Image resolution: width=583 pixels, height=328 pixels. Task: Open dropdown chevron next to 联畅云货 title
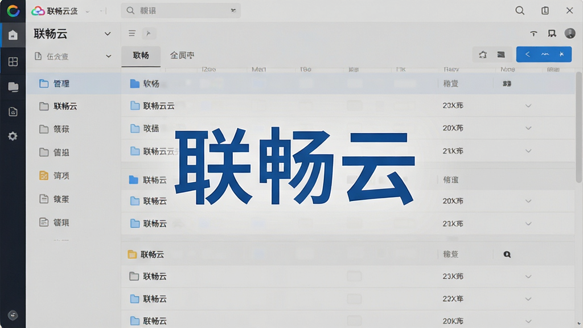click(87, 11)
